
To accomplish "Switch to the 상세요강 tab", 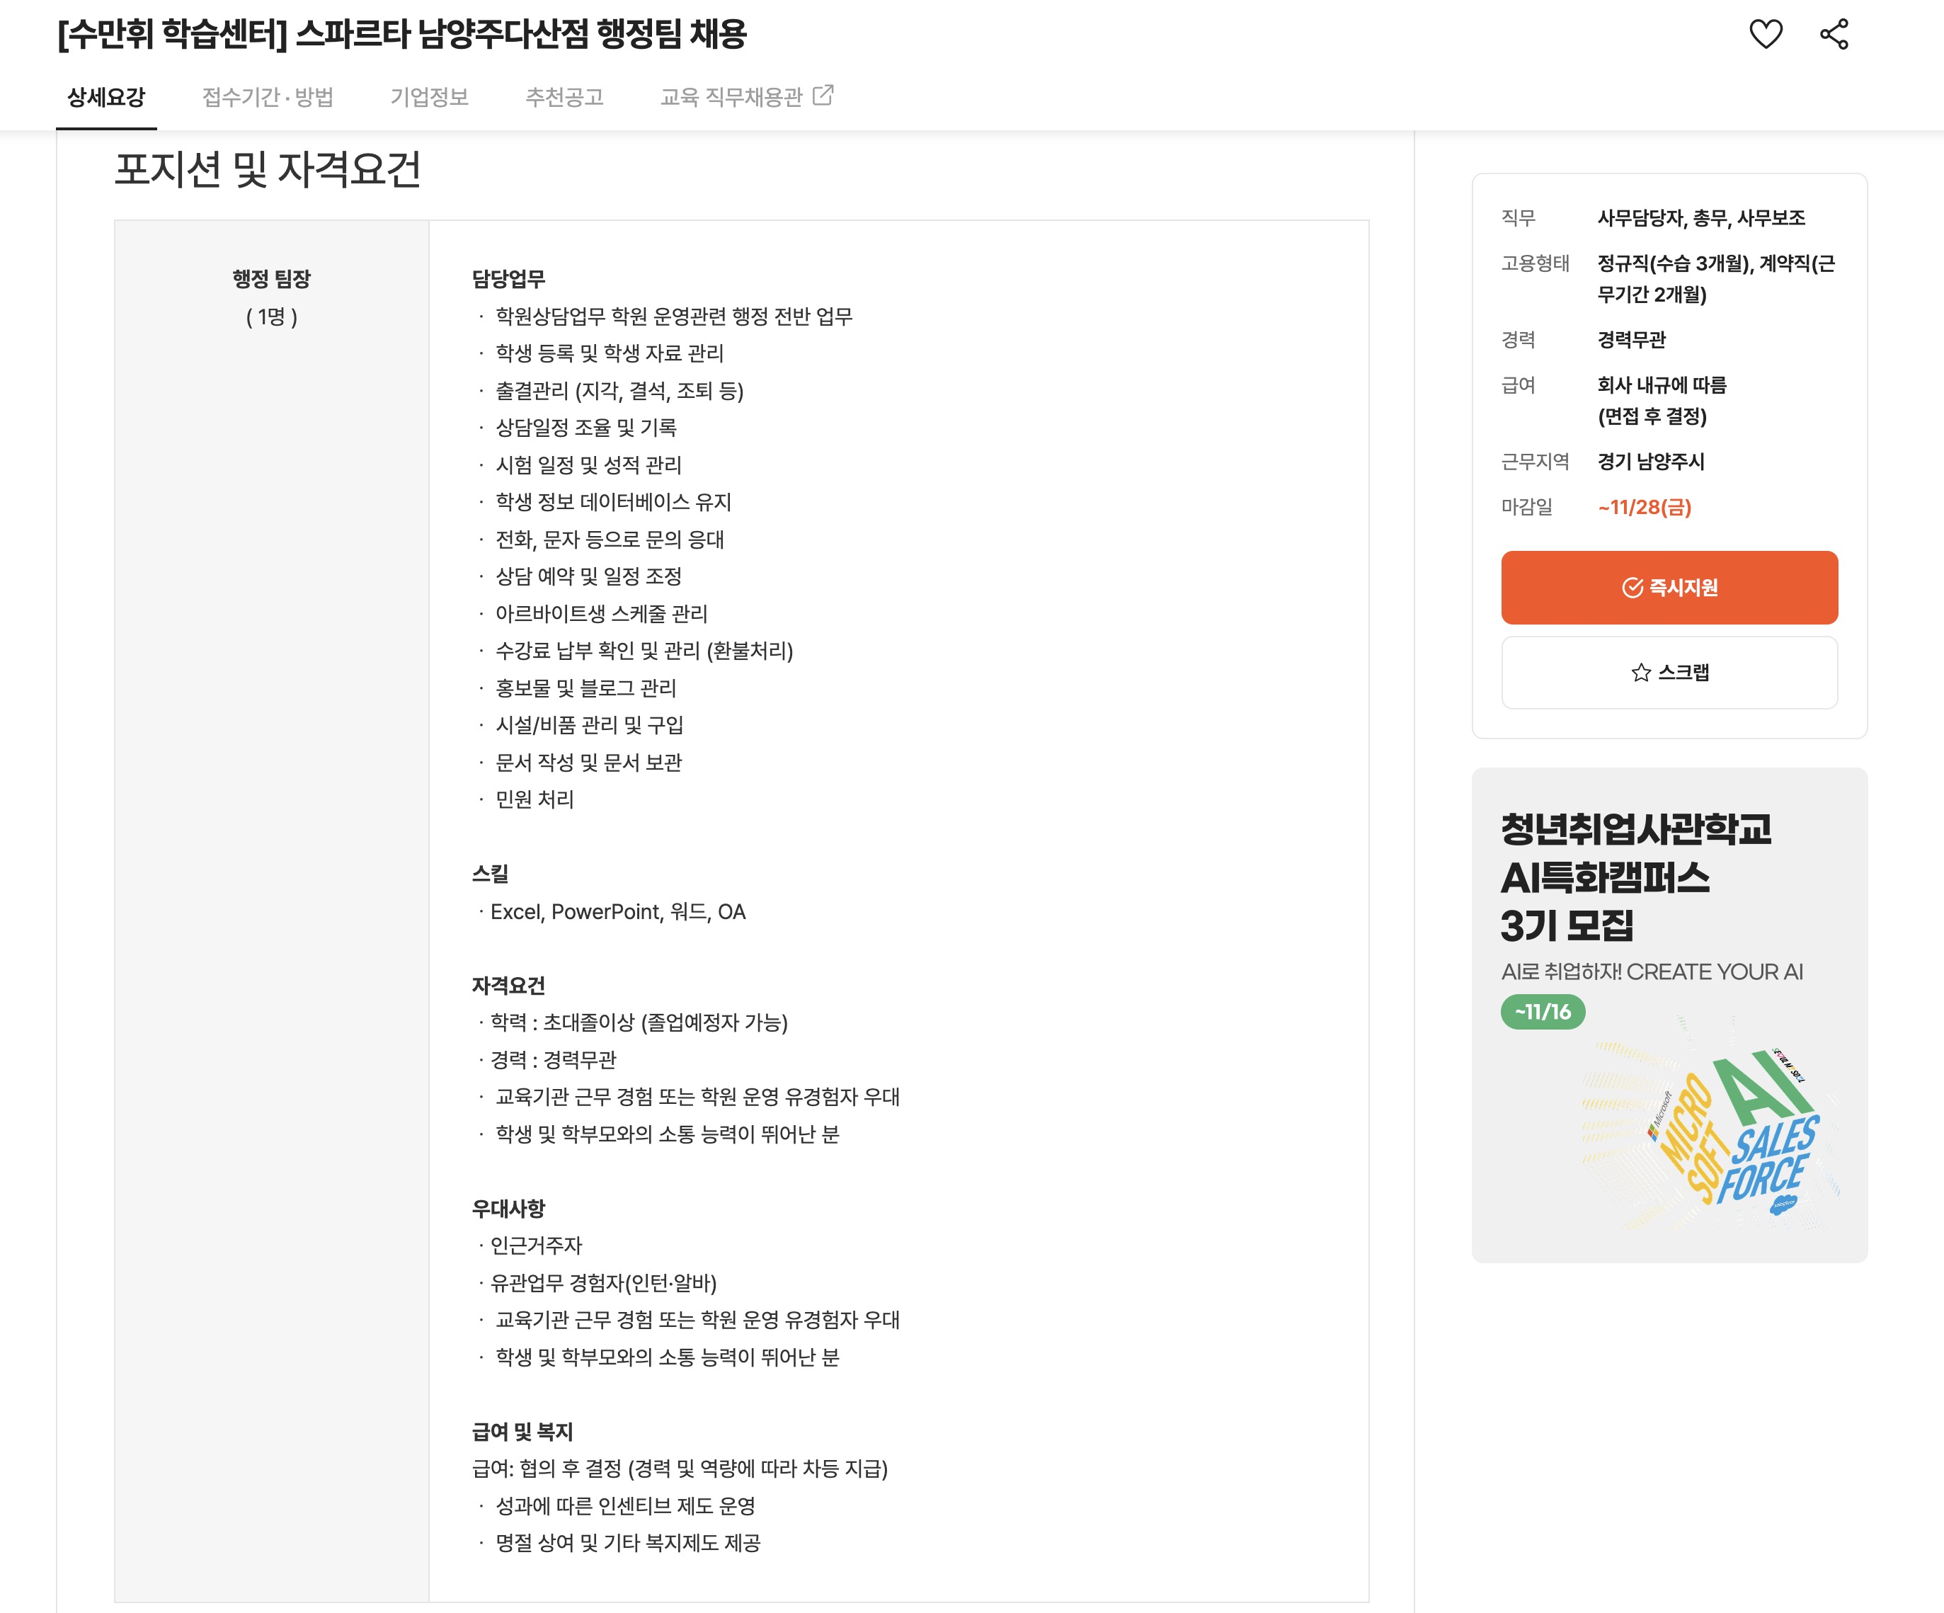I will pyautogui.click(x=106, y=96).
